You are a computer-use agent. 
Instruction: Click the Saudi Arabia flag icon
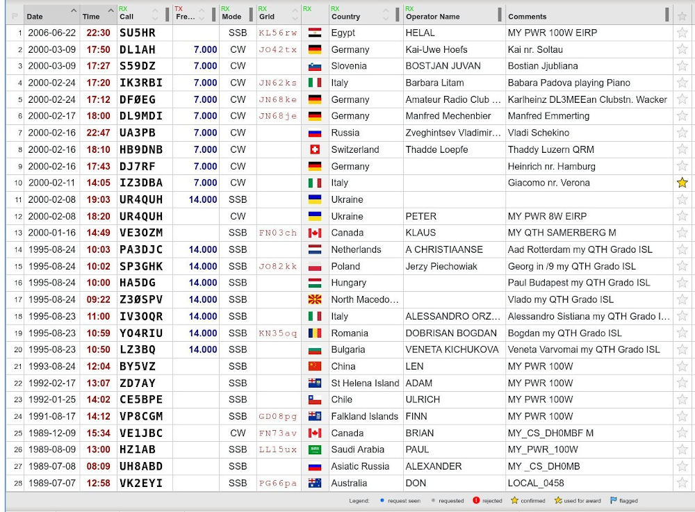tap(315, 449)
